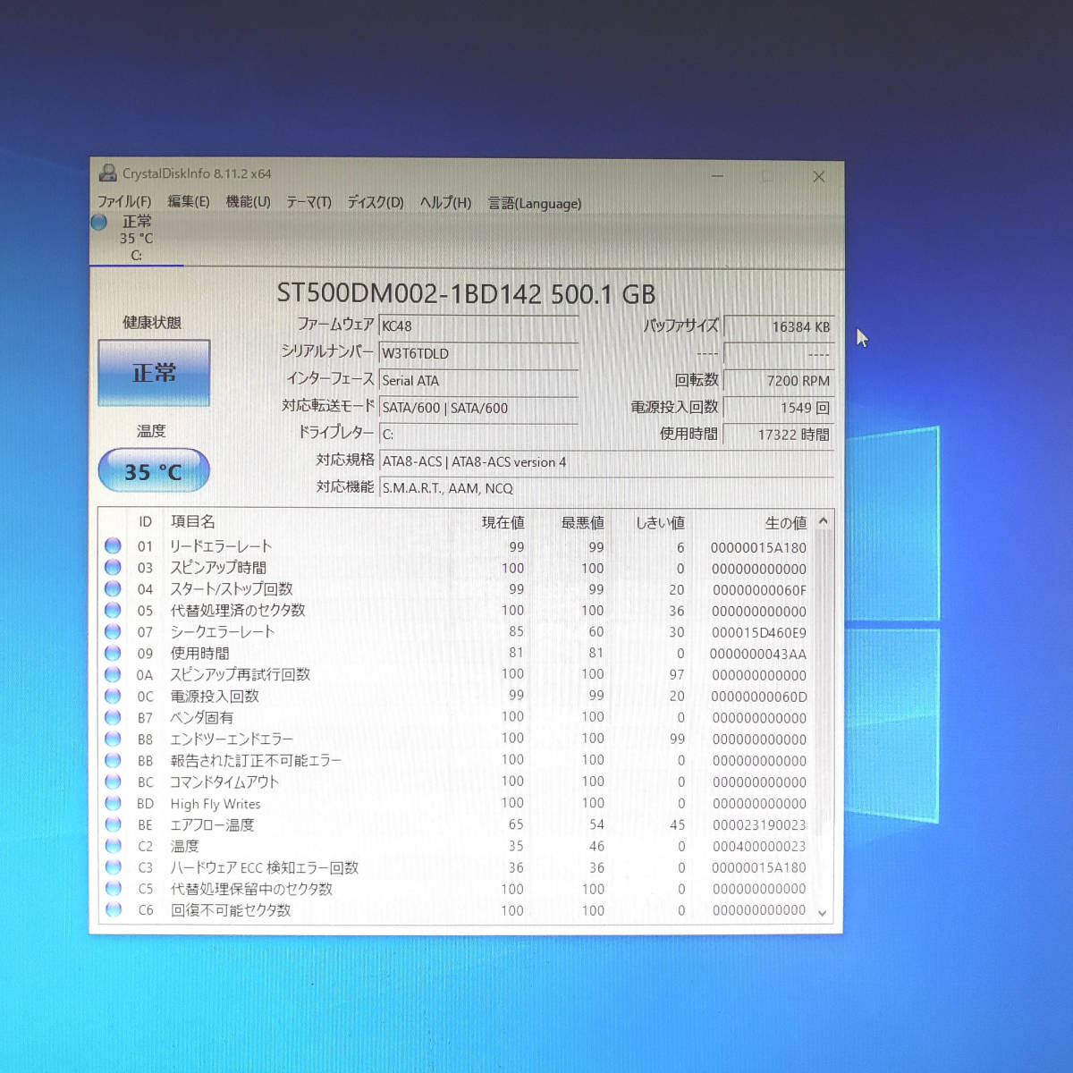Click the firmware field KC48
Screen dimensions: 1073x1073
click(478, 326)
